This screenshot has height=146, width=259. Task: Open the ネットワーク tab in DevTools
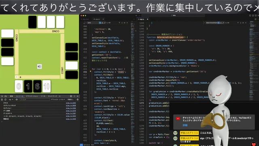click(53, 96)
